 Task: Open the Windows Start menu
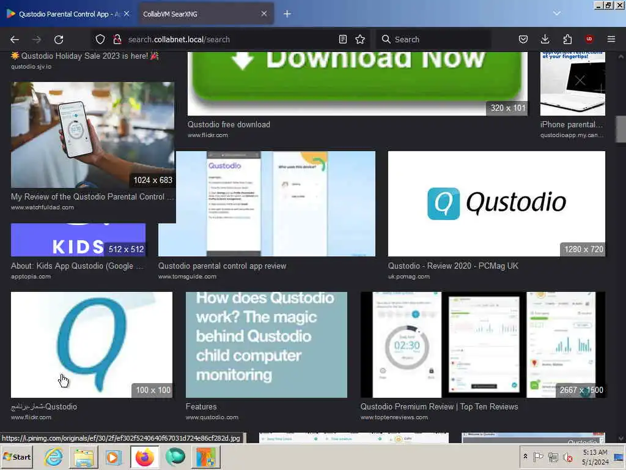click(17, 457)
